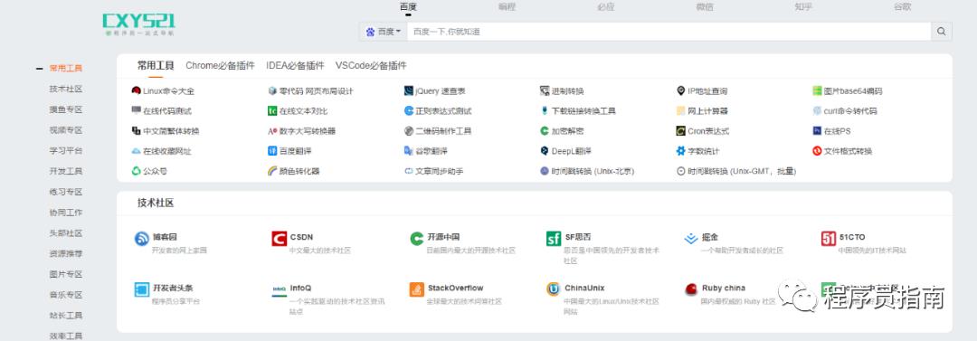Click the 在线PS Photoshop icon
This screenshot has width=977, height=341.
click(x=817, y=131)
